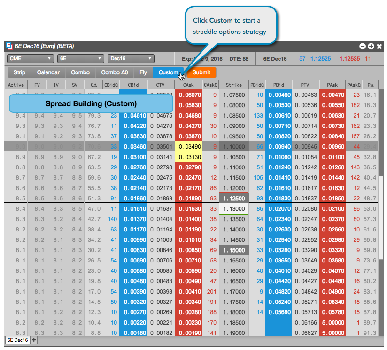Click put ask 0.01850
Screen dimensions: 387x350
(333, 198)
